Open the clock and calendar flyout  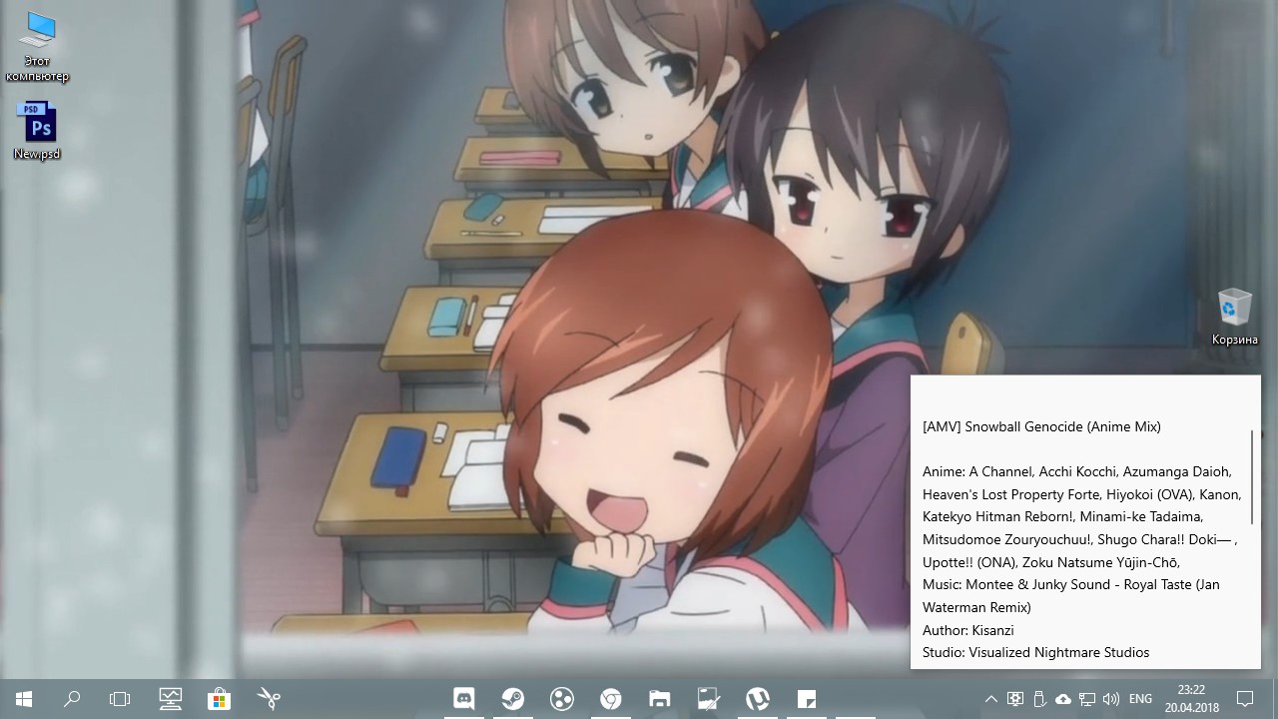tap(1191, 699)
